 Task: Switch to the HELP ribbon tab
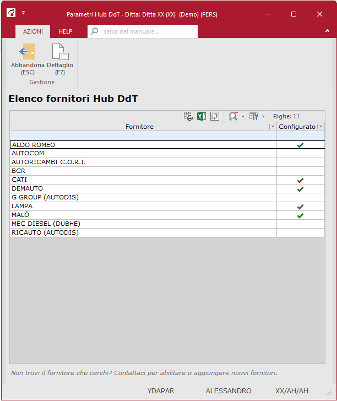[x=66, y=31]
